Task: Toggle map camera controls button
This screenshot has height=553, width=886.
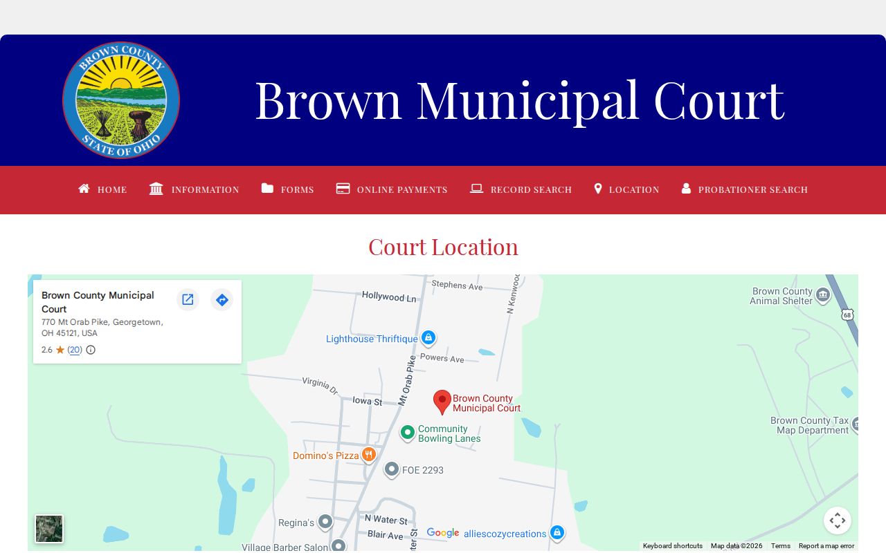Action: click(838, 521)
